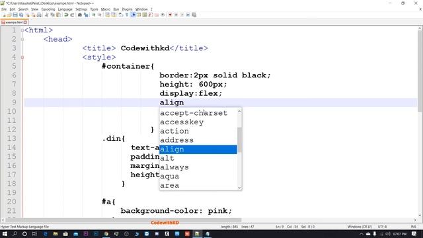
Task: Click the UTF-8 encoding status entry
Action: [382, 227]
